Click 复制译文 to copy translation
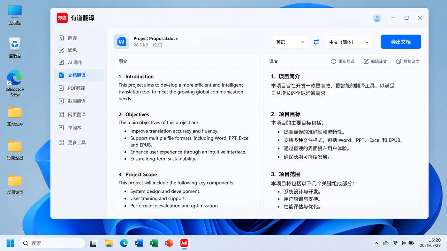This screenshot has height=251, width=447. (x=408, y=61)
